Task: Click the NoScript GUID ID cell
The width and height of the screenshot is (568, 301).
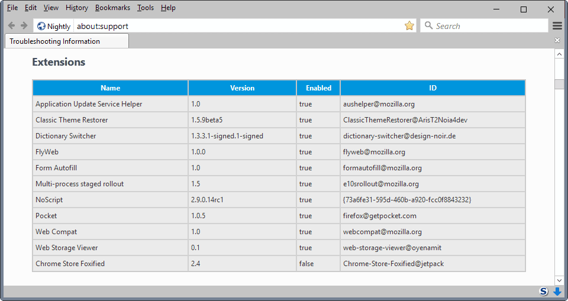Action: [x=433, y=199]
